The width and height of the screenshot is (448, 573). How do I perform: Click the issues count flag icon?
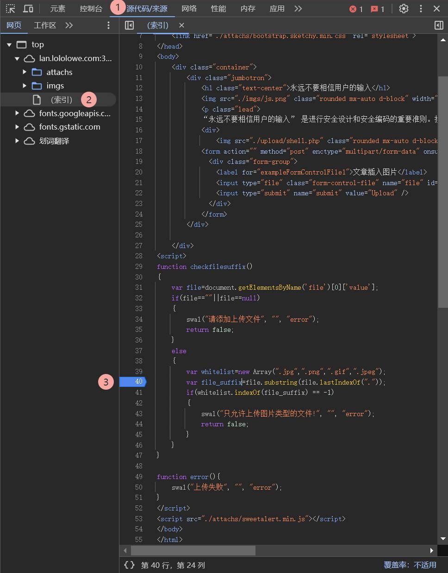[x=377, y=9]
